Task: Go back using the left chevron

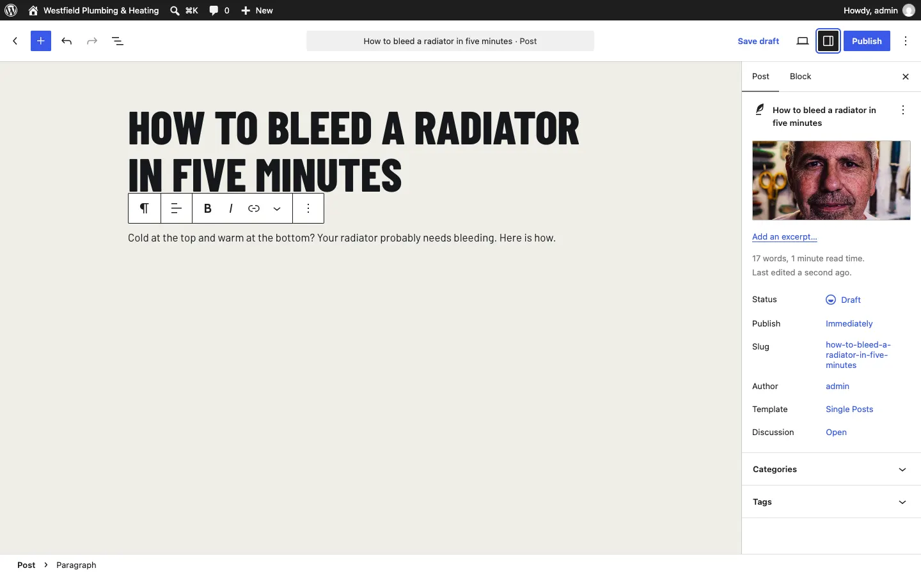Action: tap(15, 41)
